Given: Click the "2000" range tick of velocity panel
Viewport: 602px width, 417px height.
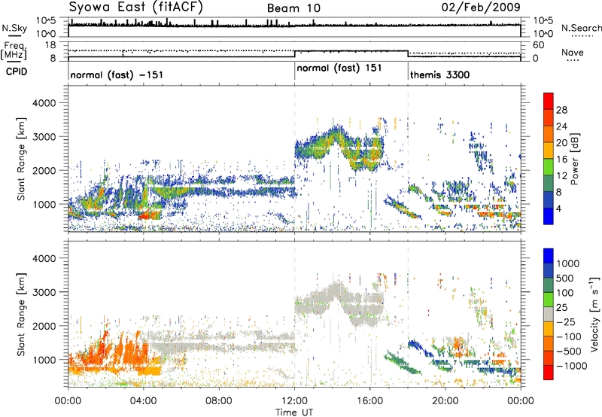Looking at the screenshot, I should click(x=44, y=326).
